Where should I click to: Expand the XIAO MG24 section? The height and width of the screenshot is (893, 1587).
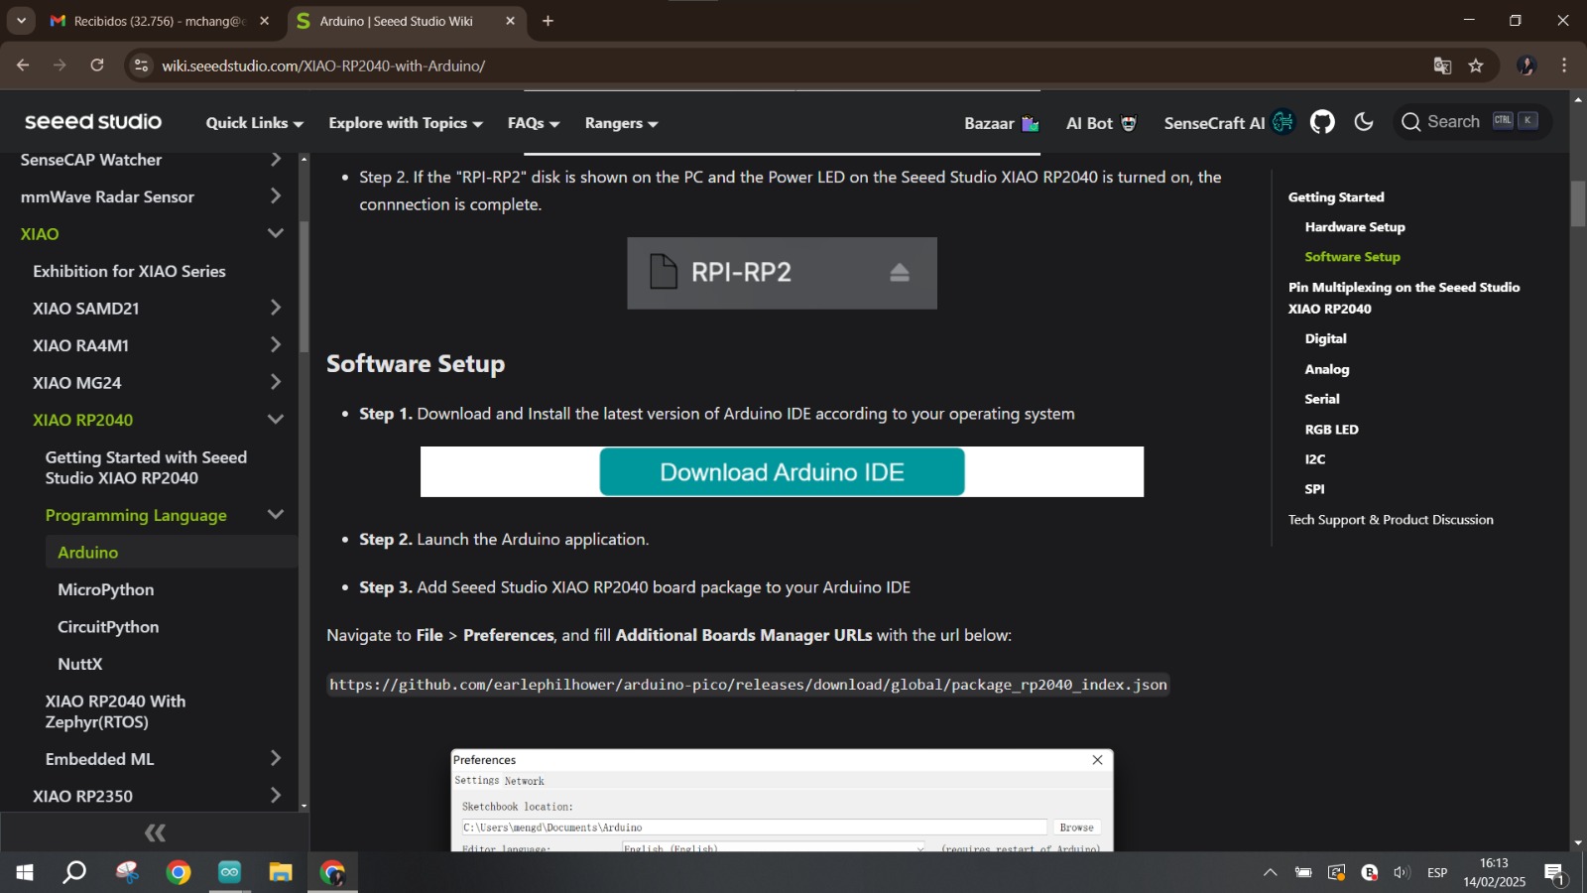(276, 383)
